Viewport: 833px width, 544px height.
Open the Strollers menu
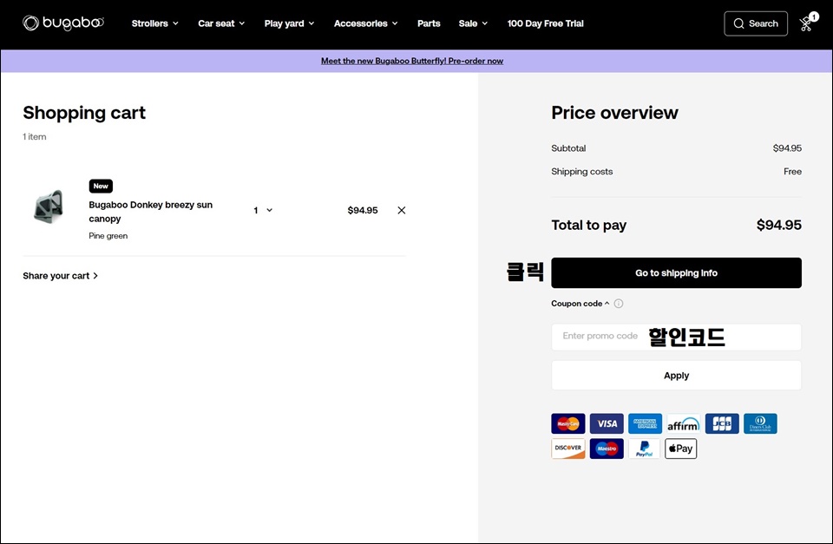coord(155,23)
